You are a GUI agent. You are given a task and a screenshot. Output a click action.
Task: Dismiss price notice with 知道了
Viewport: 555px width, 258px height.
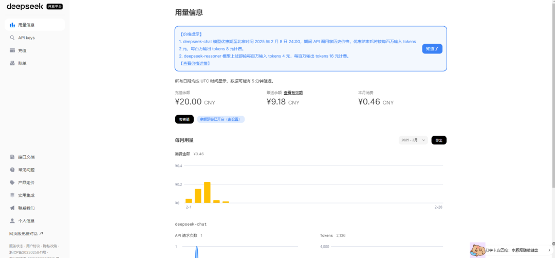click(x=432, y=49)
